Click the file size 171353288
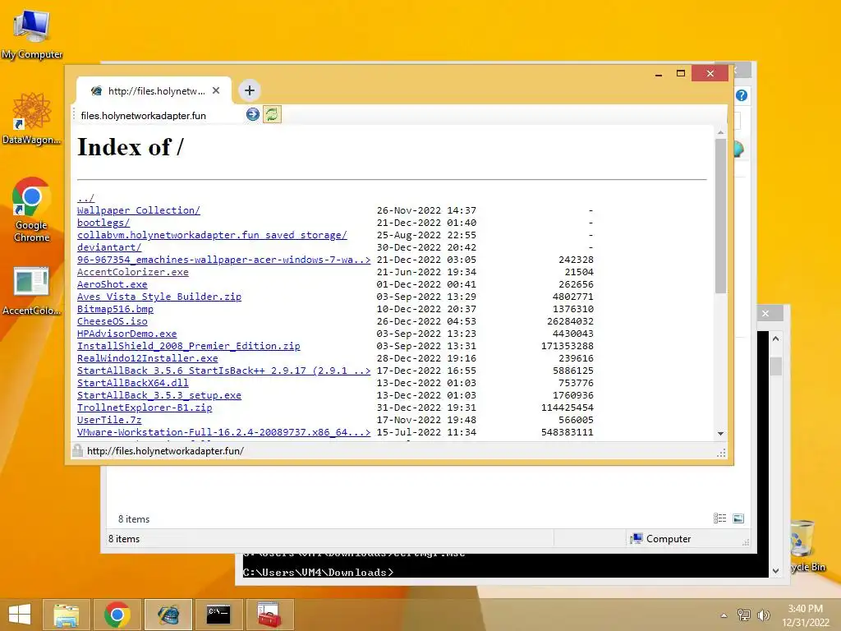This screenshot has height=631, width=841. pyautogui.click(x=567, y=346)
